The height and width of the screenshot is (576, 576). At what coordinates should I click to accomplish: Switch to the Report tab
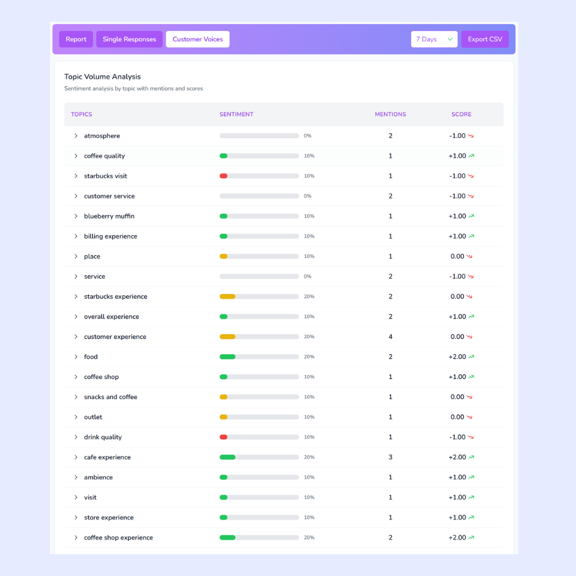[x=75, y=39]
